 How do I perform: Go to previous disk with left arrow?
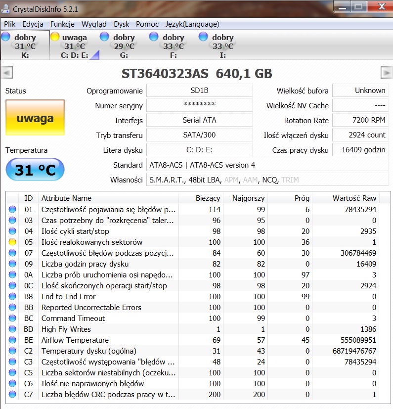7,73
